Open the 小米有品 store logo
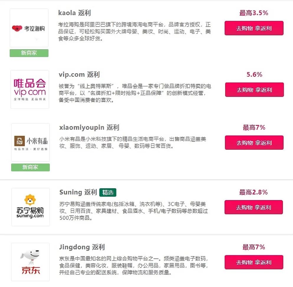This screenshot has height=287, width=293. pos(30,142)
